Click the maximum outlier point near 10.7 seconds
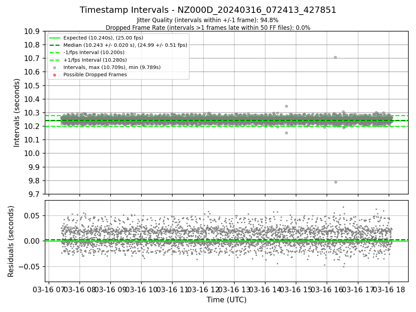The image size is (416, 312). (x=335, y=58)
